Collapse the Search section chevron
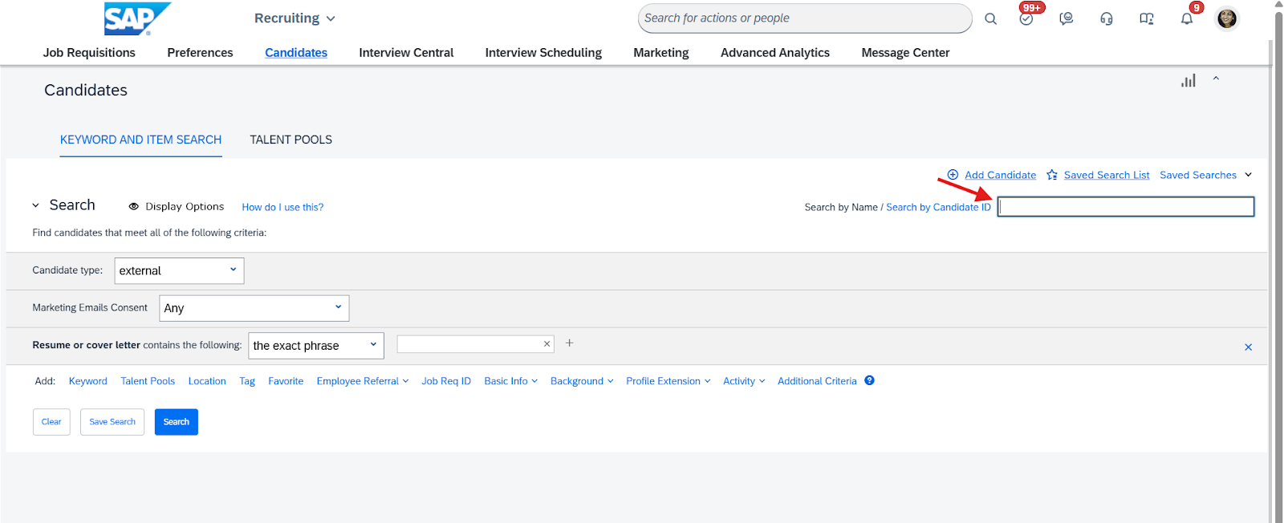This screenshot has height=523, width=1284. 35,205
